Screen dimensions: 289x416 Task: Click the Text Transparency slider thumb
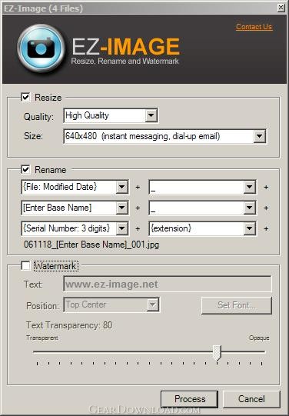[x=218, y=353]
